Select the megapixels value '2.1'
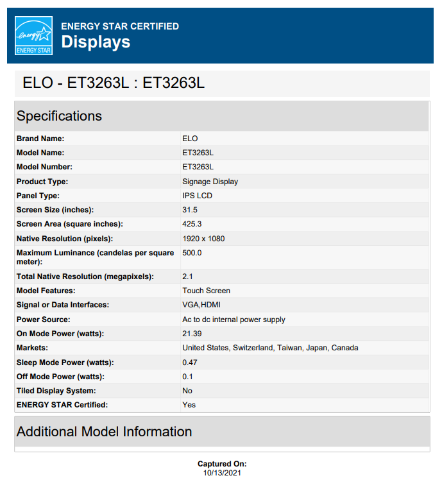The width and height of the screenshot is (442, 487). 187,277
